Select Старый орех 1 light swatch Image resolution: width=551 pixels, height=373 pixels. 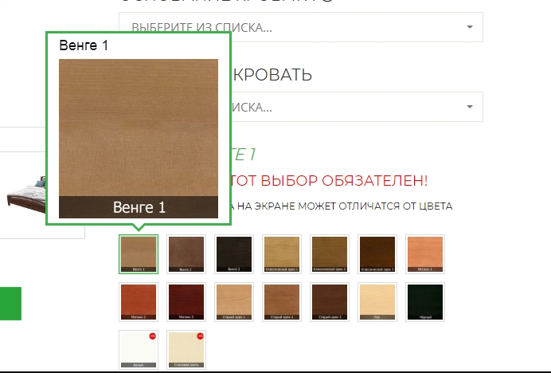pyautogui.click(x=234, y=302)
